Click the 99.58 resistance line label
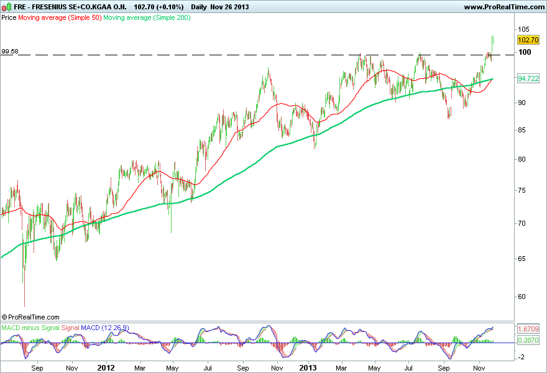Screen dimensions: 547x373 pos(10,52)
